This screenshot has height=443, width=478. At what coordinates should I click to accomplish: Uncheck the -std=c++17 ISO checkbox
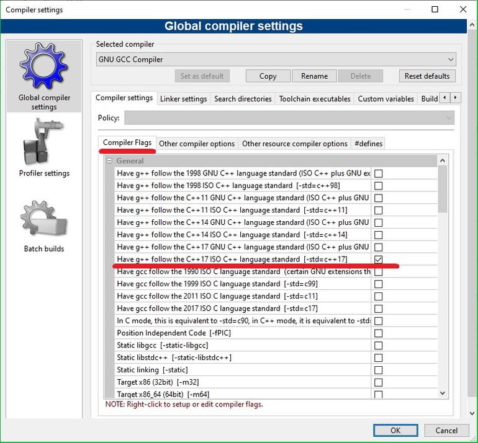(378, 259)
